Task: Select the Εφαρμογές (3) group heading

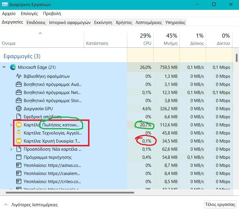Action: tap(22, 56)
